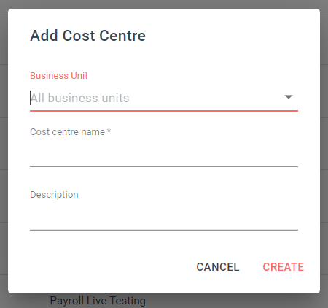Click the red underline of the Business Unit field
Image resolution: width=328 pixels, height=308 pixels.
coord(164,111)
